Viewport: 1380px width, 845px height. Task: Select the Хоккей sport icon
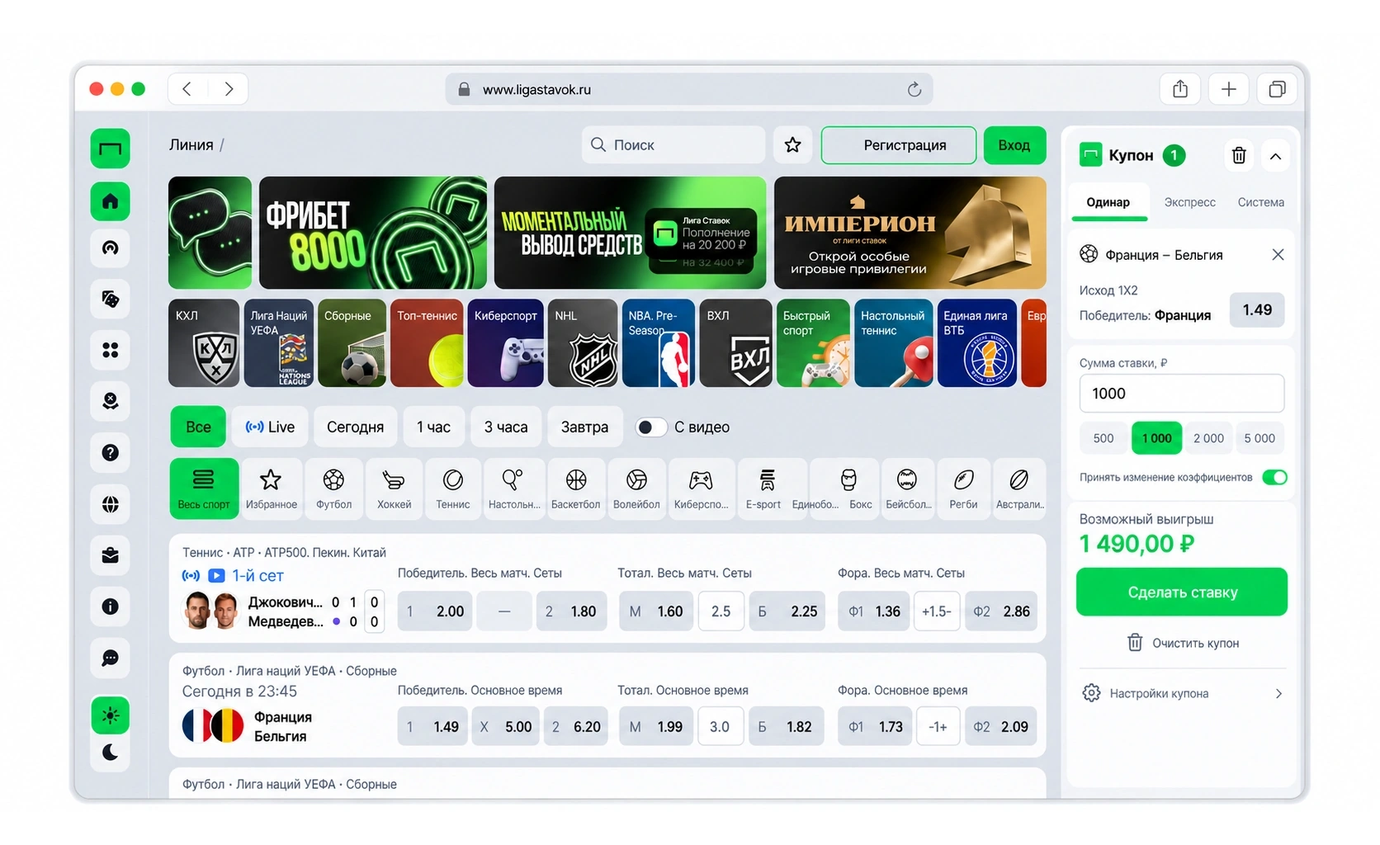coord(394,489)
